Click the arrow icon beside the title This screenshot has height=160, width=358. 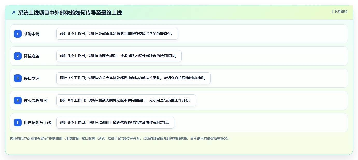click(x=13, y=13)
